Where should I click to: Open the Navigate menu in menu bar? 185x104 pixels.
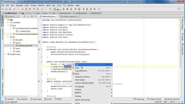tap(19, 5)
